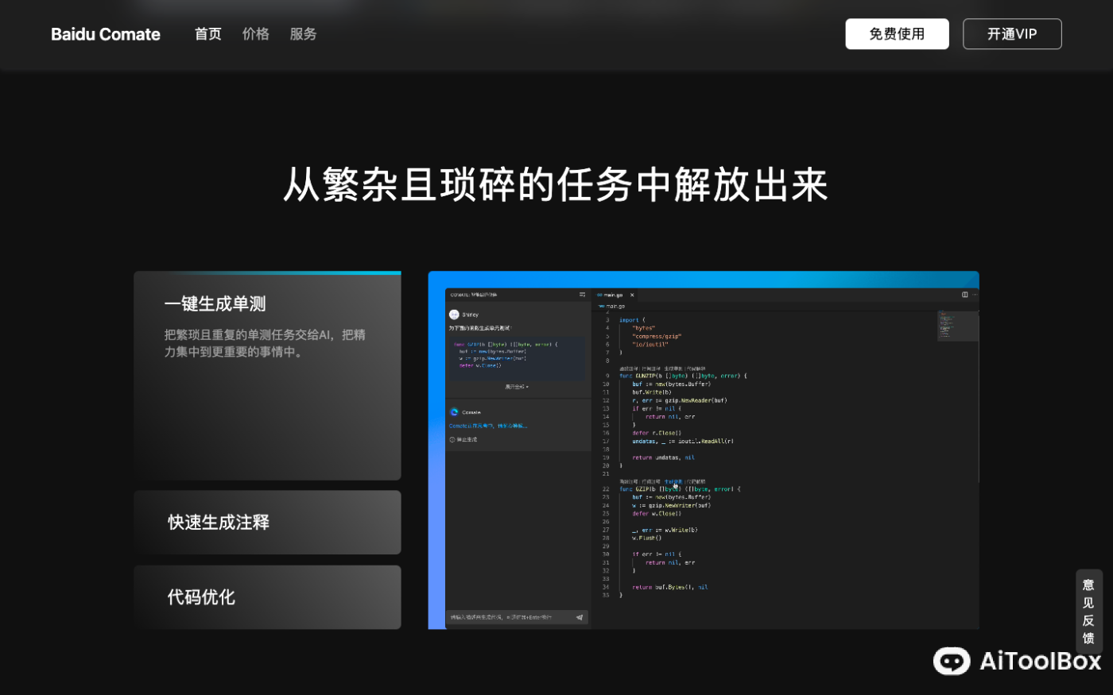
Task: Open the split editor icon above the code
Action: (x=964, y=295)
